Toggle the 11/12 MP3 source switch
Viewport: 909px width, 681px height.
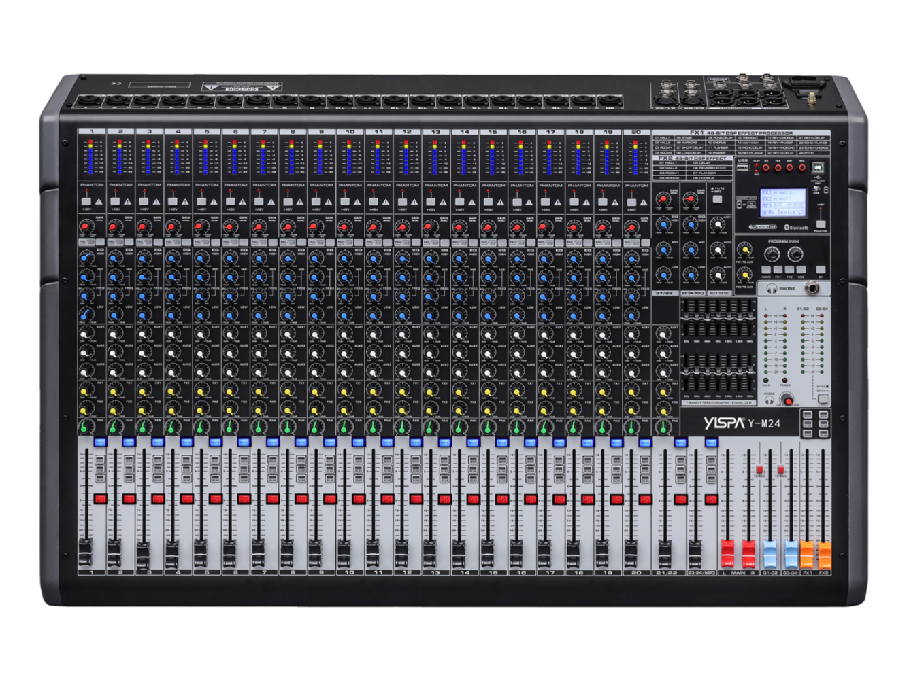(716, 199)
